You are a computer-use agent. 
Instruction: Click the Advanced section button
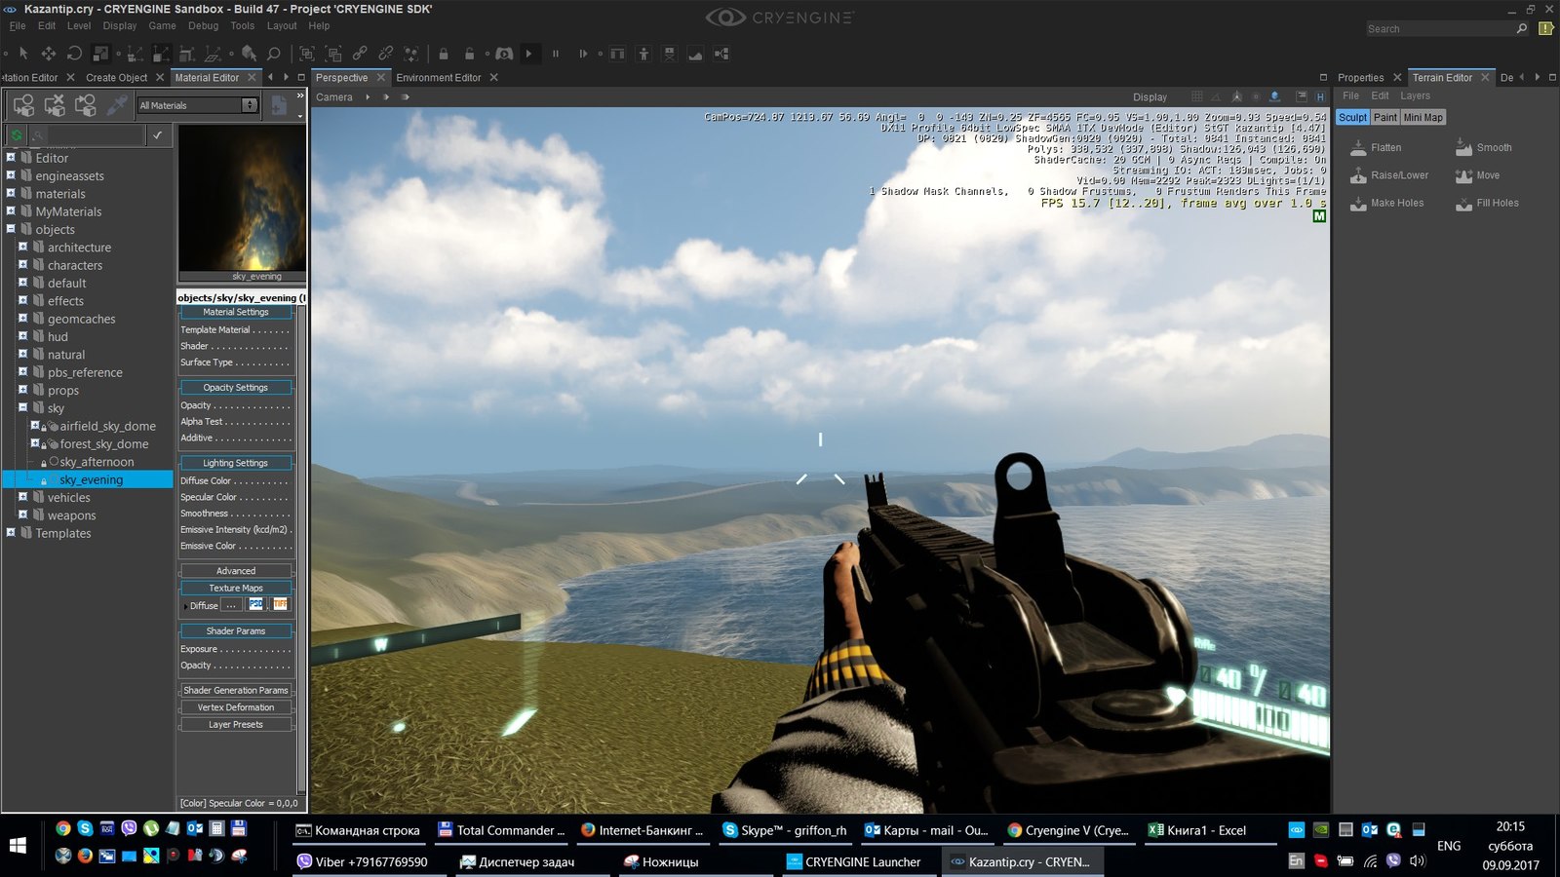coord(236,571)
